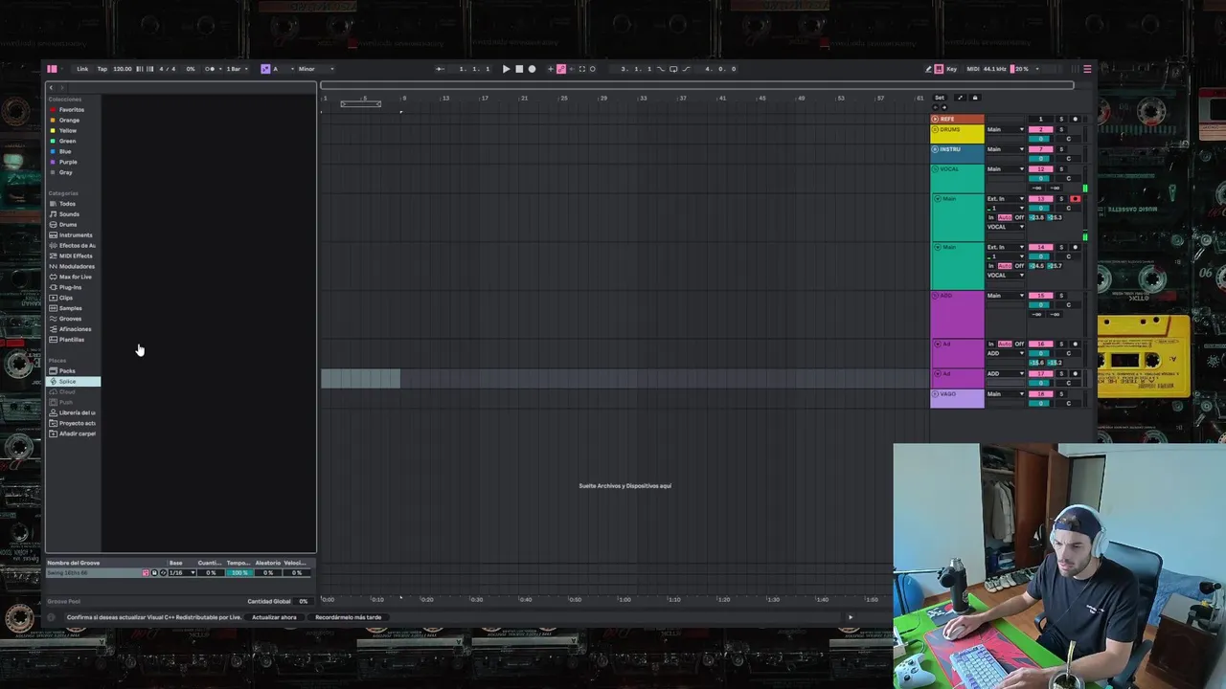1226x689 pixels.
Task: Toggle Automation Arm (pink link icon)
Action: coord(561,69)
